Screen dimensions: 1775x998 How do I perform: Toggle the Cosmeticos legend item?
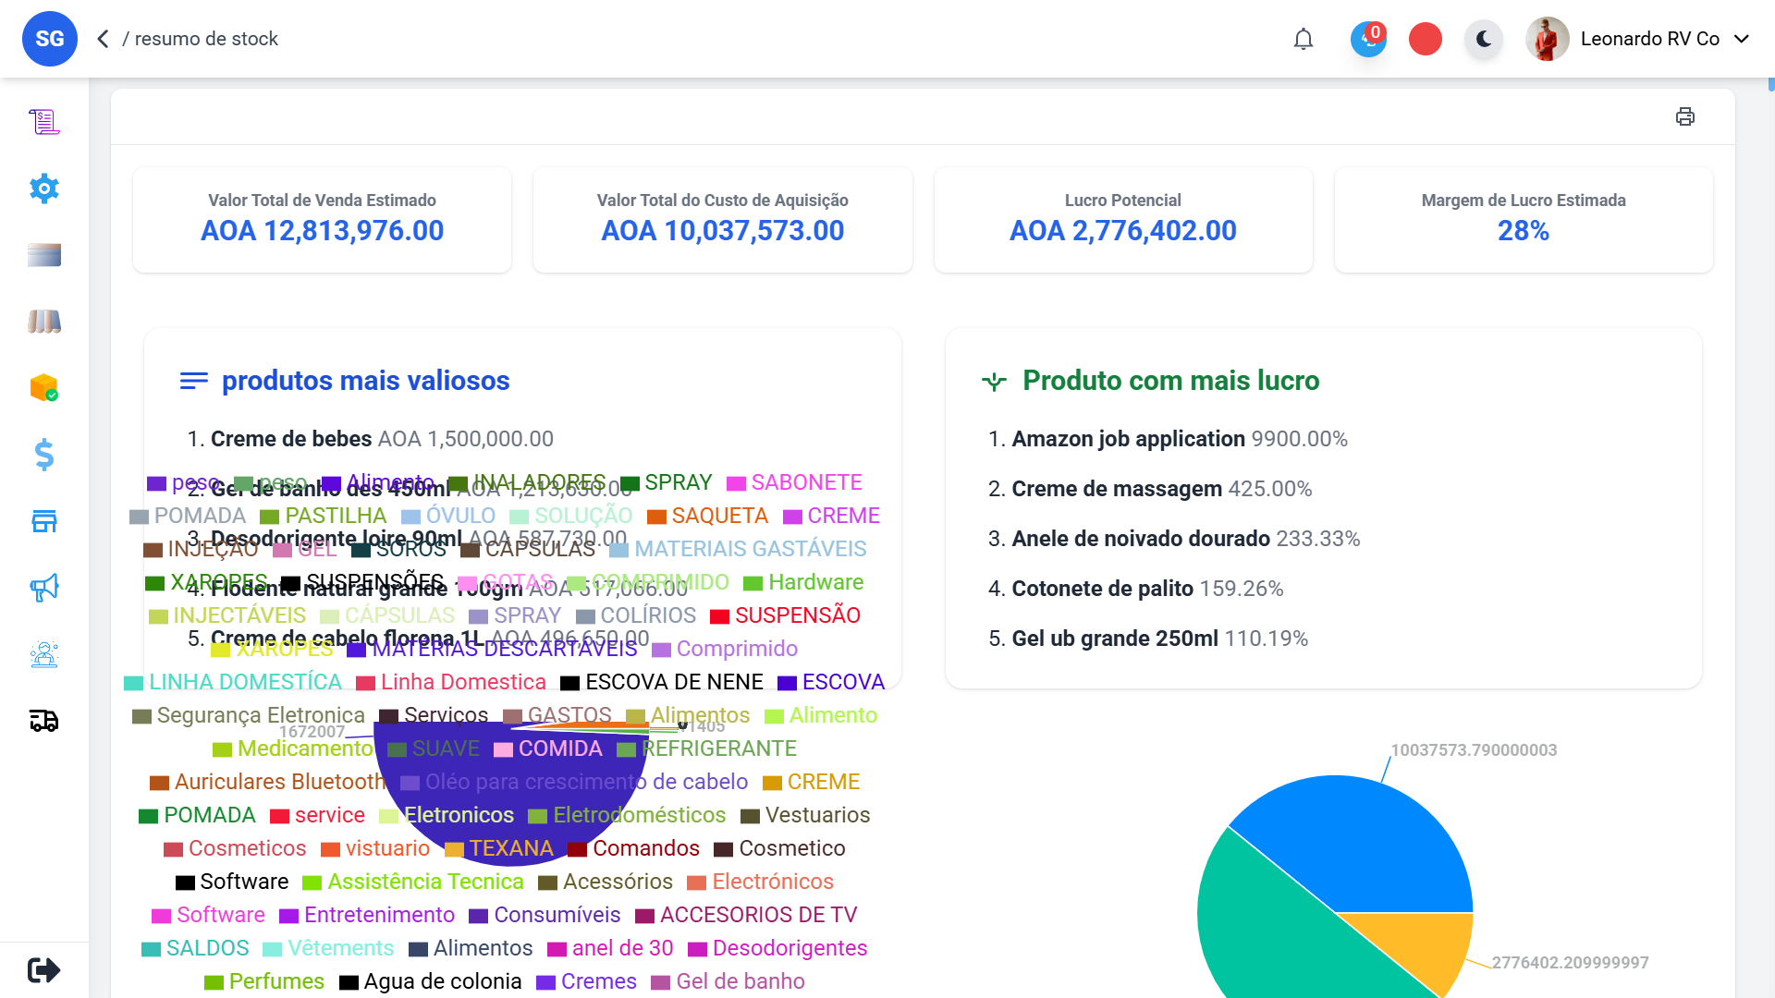pyautogui.click(x=235, y=848)
